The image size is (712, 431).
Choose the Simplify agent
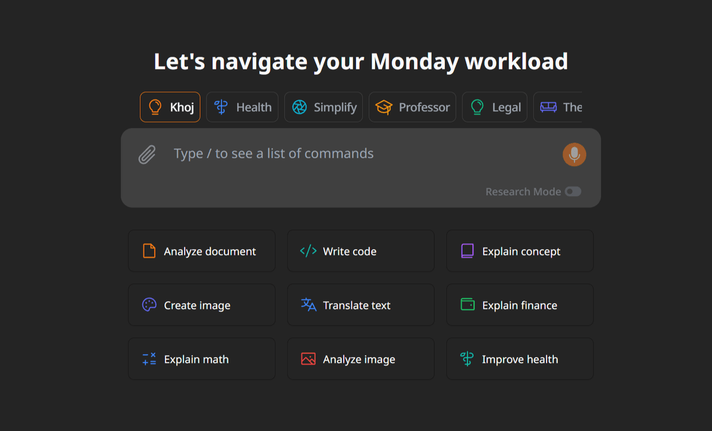coord(323,107)
